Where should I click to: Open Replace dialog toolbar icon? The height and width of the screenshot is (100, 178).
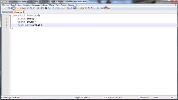point(49,8)
